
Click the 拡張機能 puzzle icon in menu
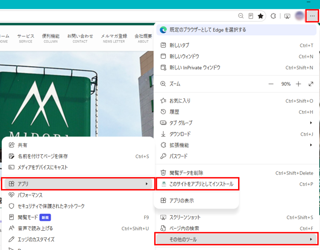(163, 145)
